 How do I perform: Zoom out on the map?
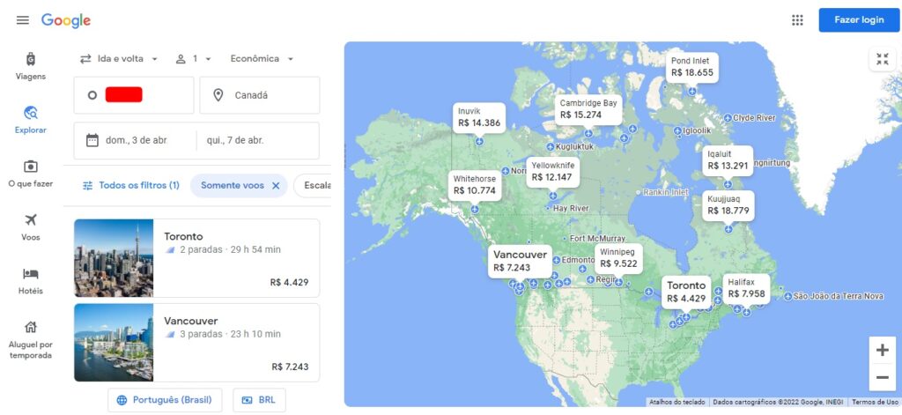(882, 378)
